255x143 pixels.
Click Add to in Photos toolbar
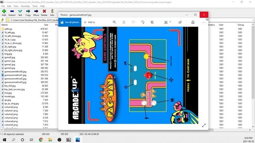click(89, 22)
